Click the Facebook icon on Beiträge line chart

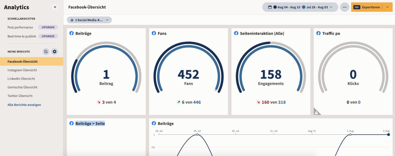point(154,124)
